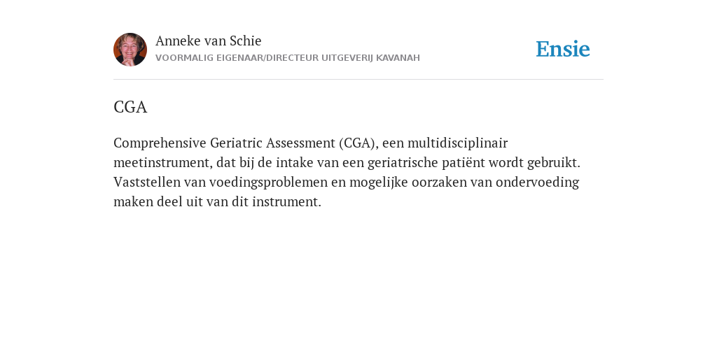Click 'UITGEVERIJ KAVANAH' in the subtitle
The width and height of the screenshot is (717, 358).
370,58
